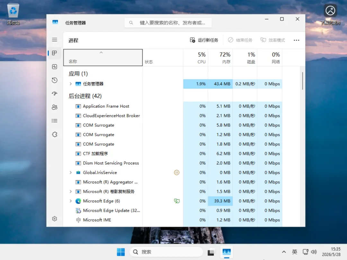The height and width of the screenshot is (260, 347).
Task: Click the 了解此图片 desktop icon
Action: 330,14
